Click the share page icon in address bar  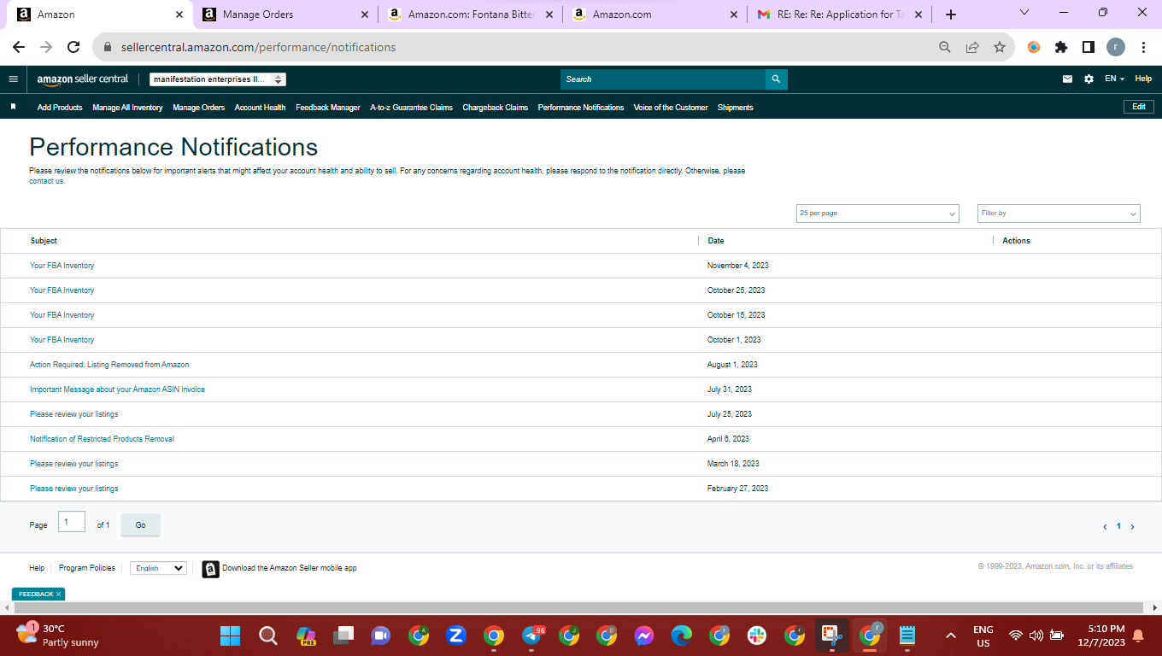[x=972, y=48]
